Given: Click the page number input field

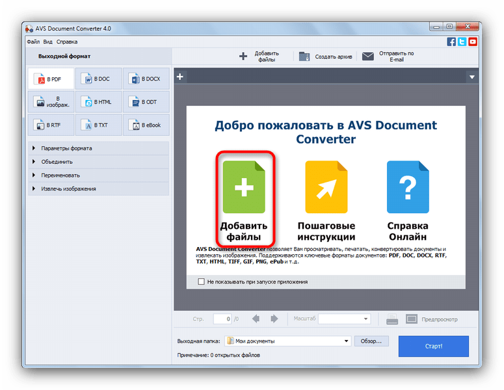Looking at the screenshot, I should pos(222,319).
